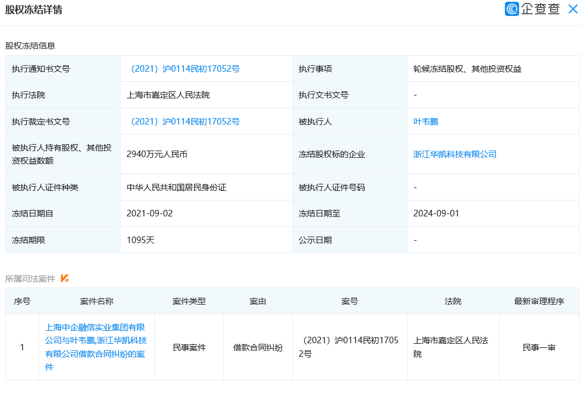Click the 上海市嘉定区人民法院 cell in case table
This screenshot has width=582, height=396.
coord(453,347)
